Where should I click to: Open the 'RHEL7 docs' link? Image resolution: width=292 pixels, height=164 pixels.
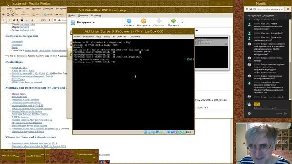coord(18,79)
